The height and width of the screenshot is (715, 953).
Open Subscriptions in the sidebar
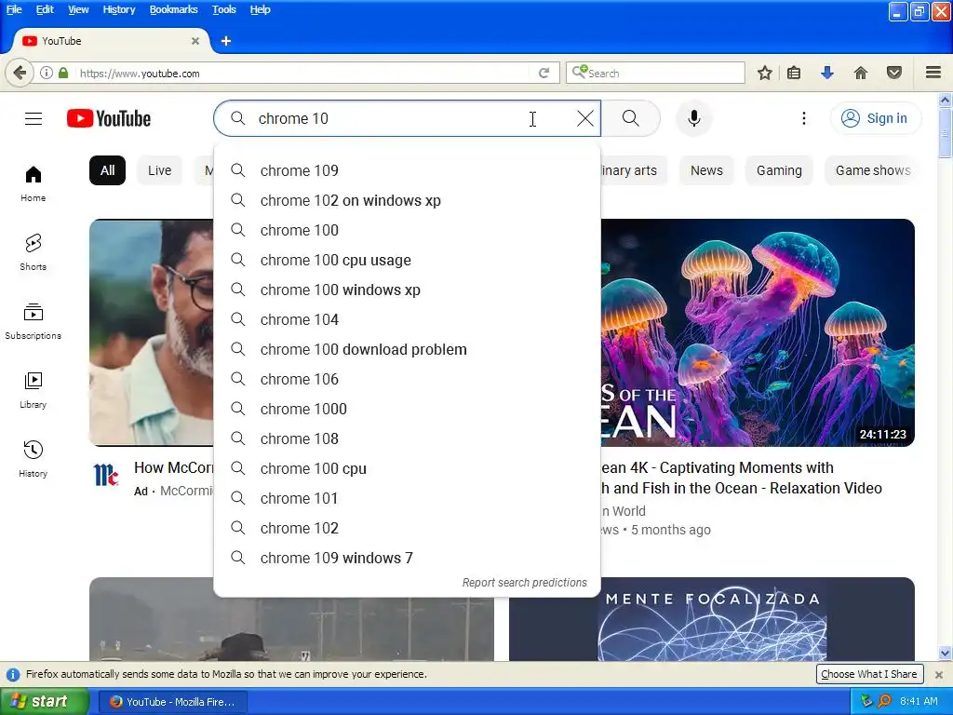[34, 321]
